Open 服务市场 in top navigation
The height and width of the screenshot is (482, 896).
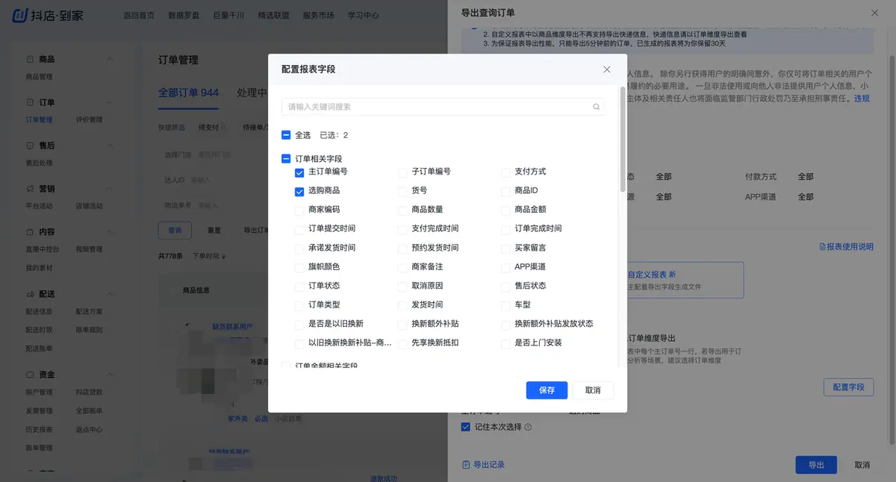click(x=318, y=15)
